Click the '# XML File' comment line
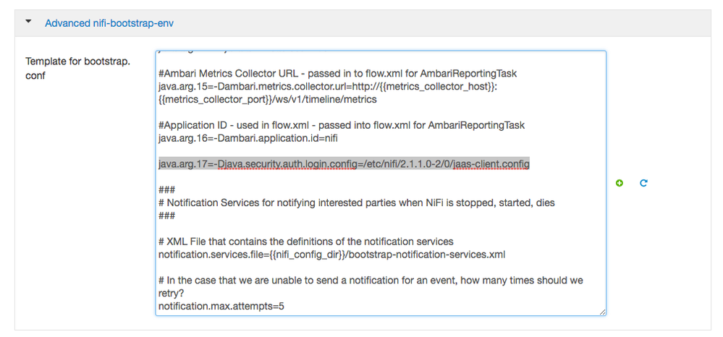723x337 pixels. pos(305,242)
